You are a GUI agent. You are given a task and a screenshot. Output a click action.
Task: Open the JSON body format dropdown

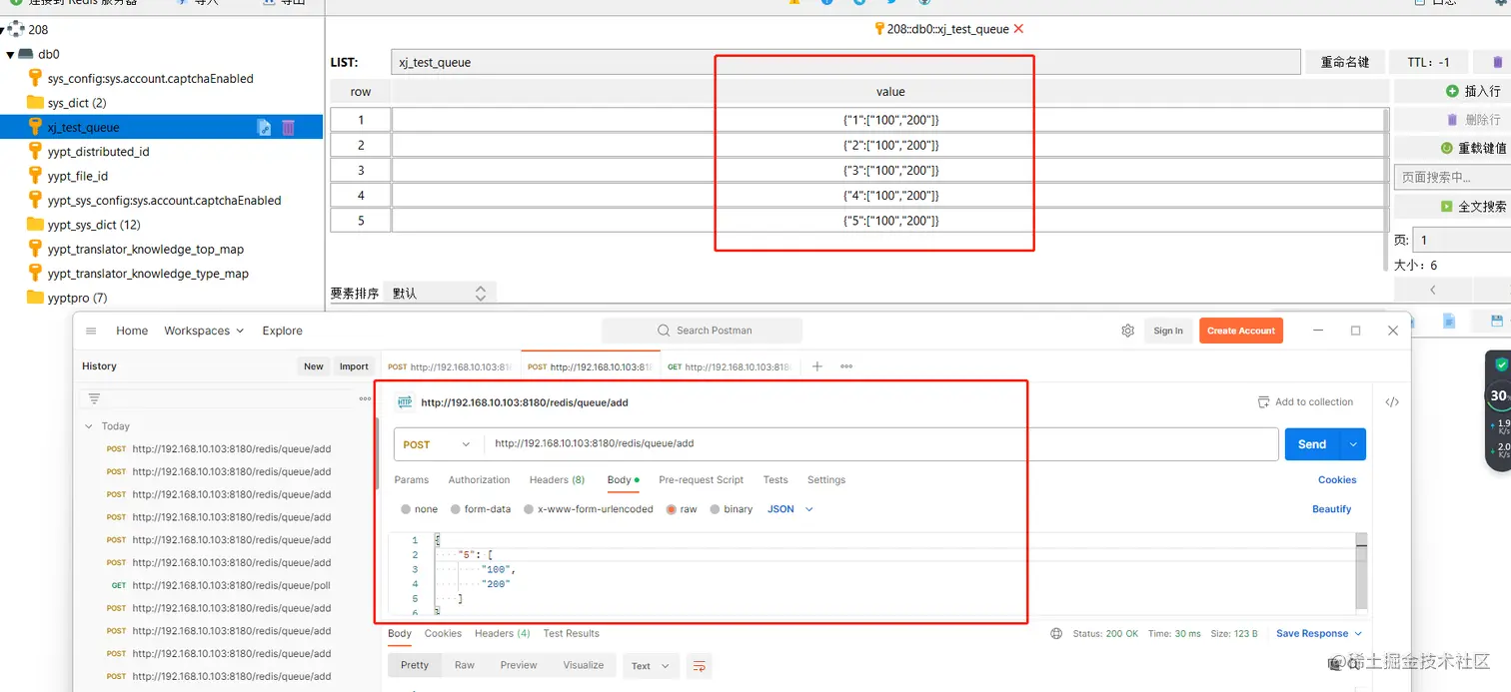tap(790, 509)
